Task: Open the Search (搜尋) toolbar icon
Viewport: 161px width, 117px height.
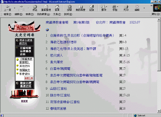Action: coord(69,8)
